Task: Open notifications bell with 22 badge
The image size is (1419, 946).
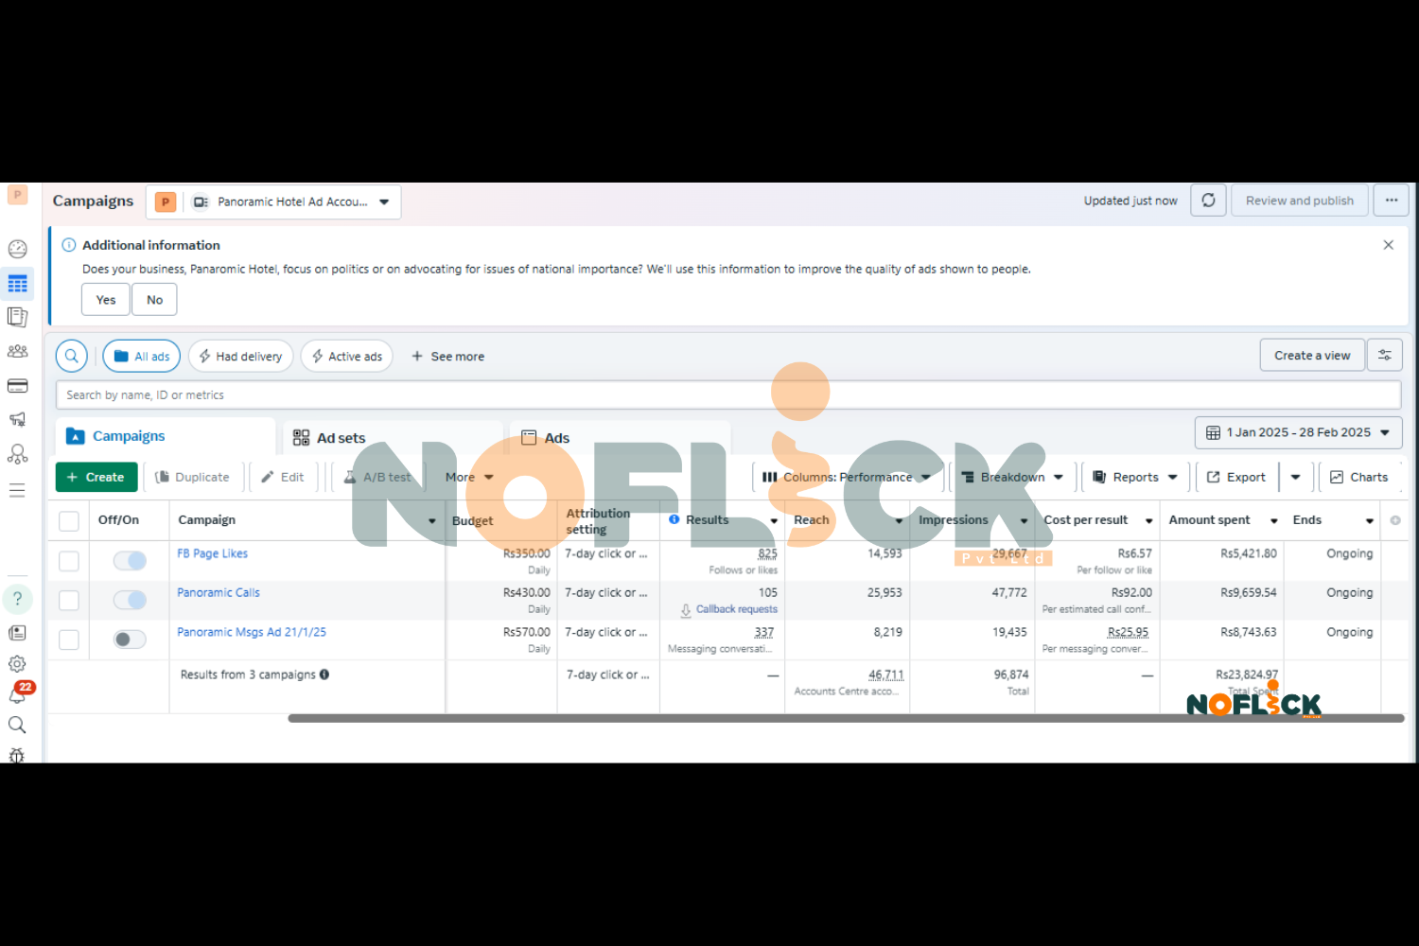Action: point(17,694)
